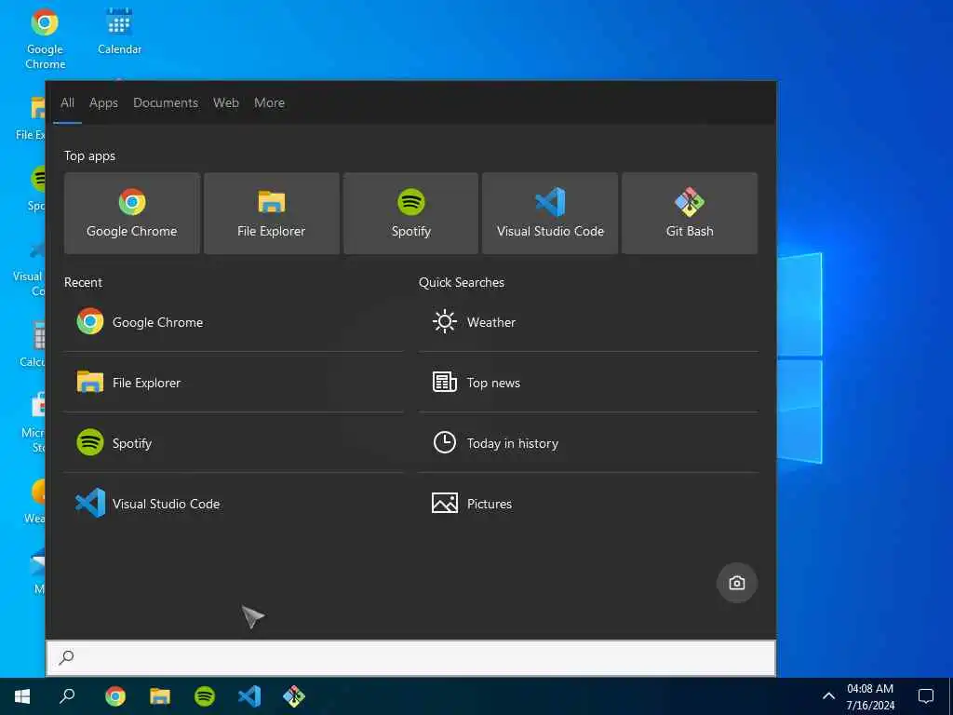
Task: Click the Weather sun icon quick search
Action: (x=444, y=321)
